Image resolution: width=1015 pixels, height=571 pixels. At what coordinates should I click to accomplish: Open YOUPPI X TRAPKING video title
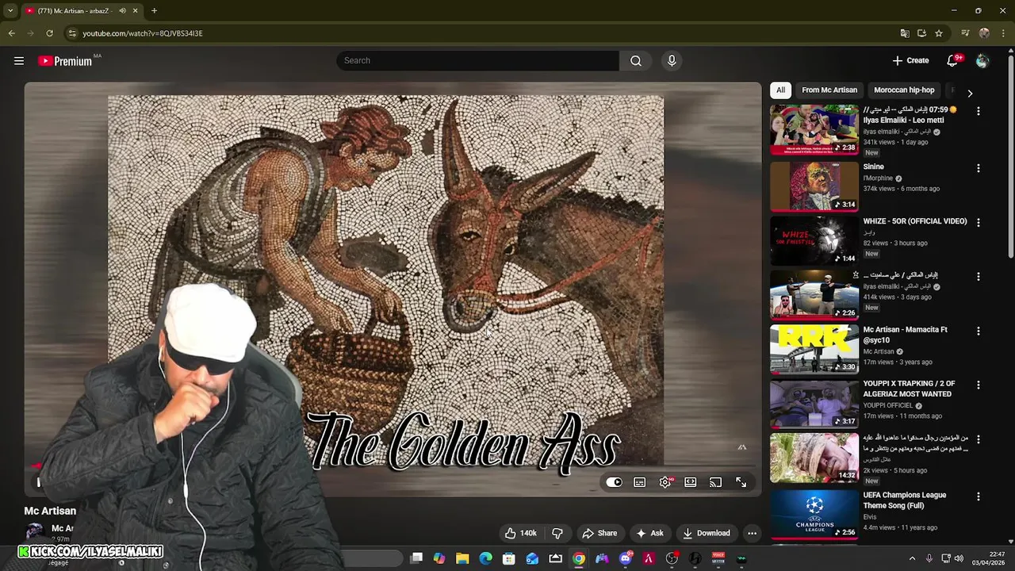point(910,389)
